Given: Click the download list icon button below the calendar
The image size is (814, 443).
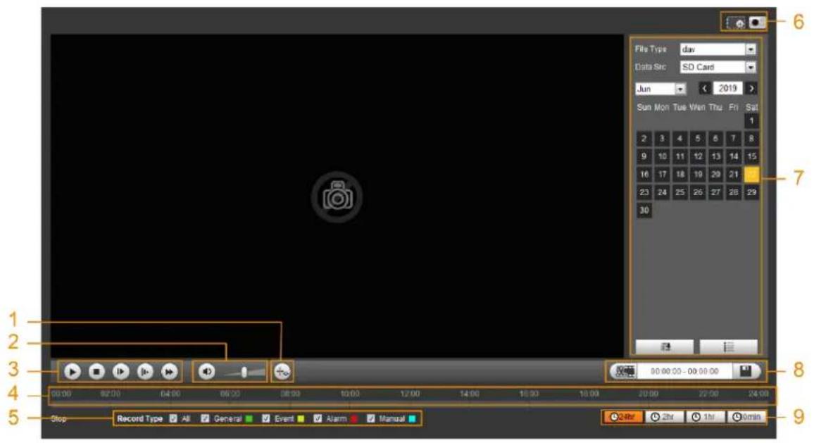Looking at the screenshot, I should coord(665,347).
